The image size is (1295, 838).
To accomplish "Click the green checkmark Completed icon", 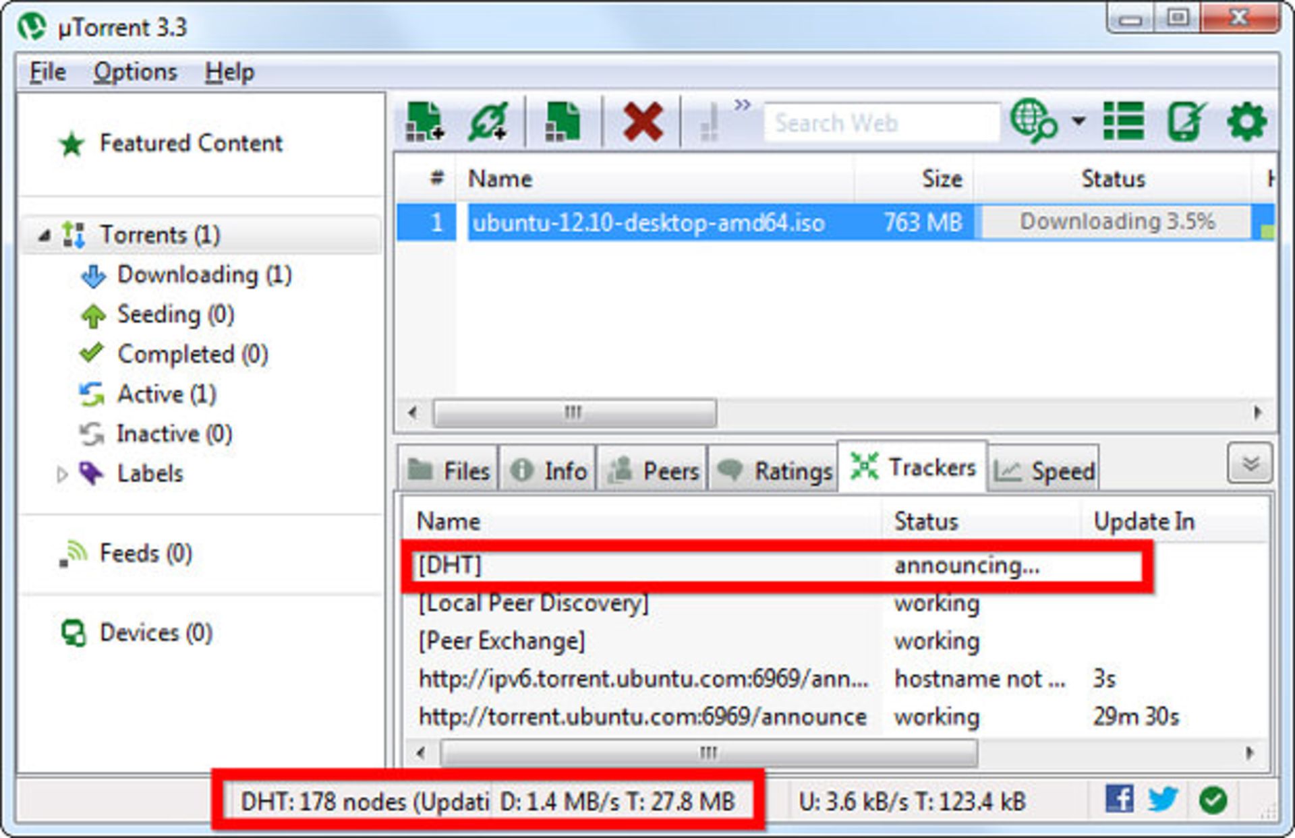I will 92,353.
